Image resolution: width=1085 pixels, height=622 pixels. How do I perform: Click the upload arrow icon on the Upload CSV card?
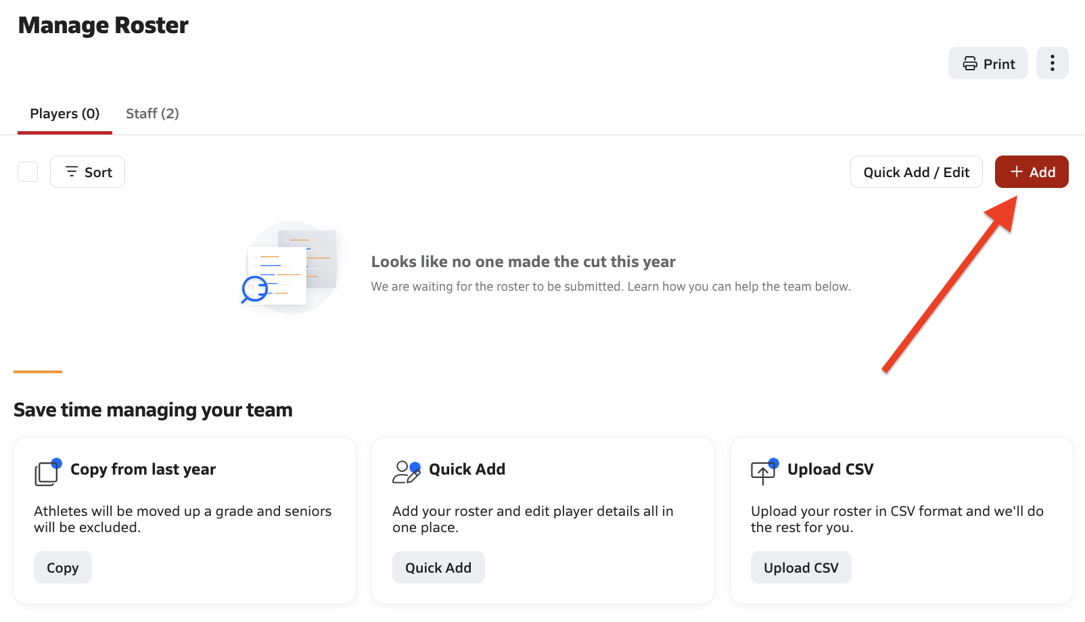pyautogui.click(x=763, y=473)
